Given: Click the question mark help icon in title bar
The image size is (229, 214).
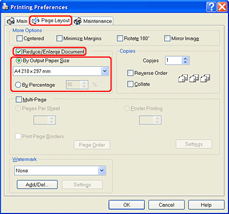Looking at the screenshot, I should pos(211,7).
